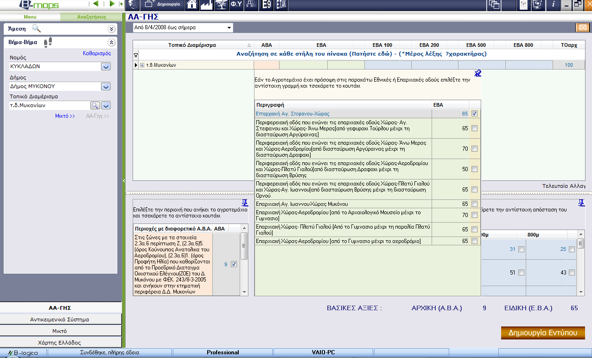
Task: Open the Δήμος dropdown Δήμος ΜΥΚΟΝΟΥ
Action: tap(106, 86)
